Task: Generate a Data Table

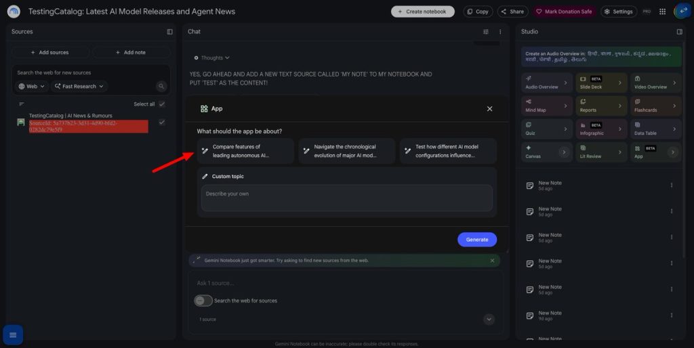Action: click(655, 129)
